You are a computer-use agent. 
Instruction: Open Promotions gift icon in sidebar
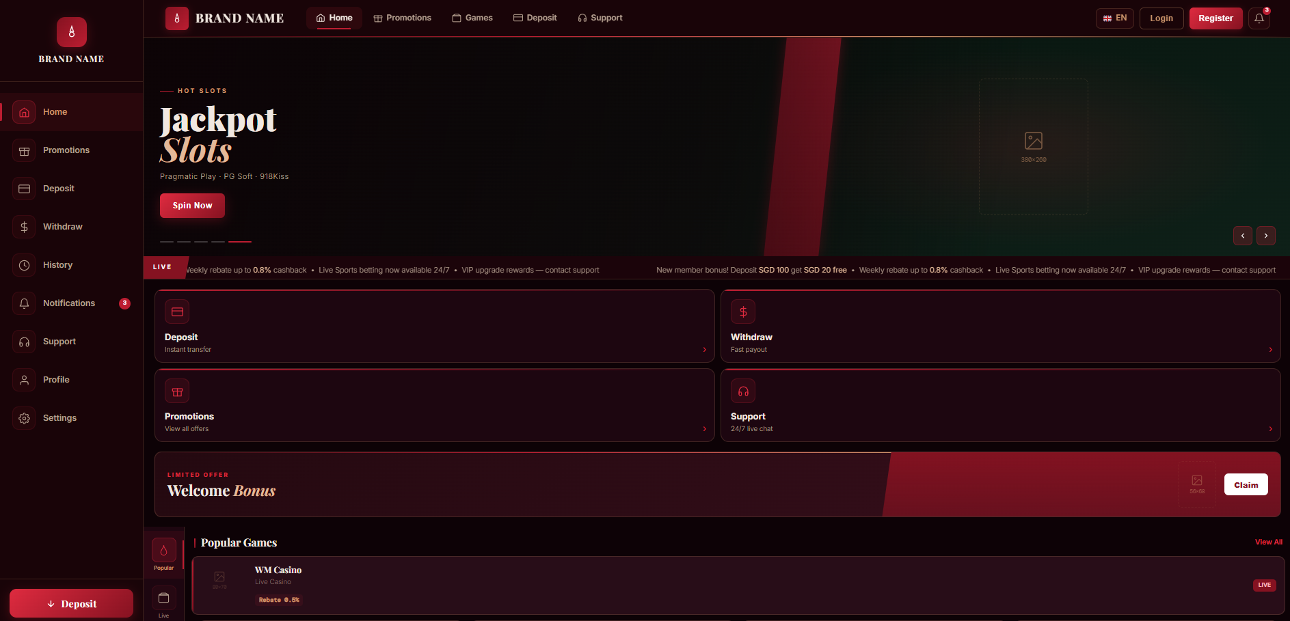(x=24, y=151)
